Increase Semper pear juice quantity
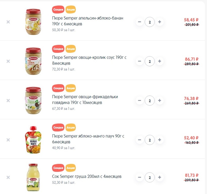The width and height of the screenshot is (207, 194). point(159,177)
